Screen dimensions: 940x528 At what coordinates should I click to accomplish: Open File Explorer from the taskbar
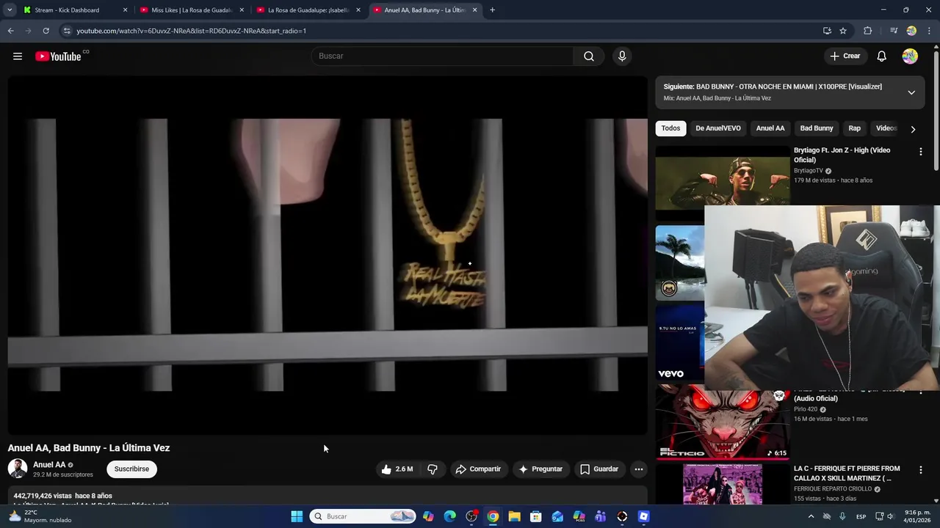pos(514,516)
